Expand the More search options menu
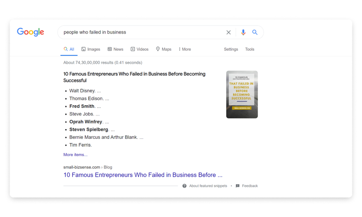Viewport: 362px width, 217px height. 185,49
